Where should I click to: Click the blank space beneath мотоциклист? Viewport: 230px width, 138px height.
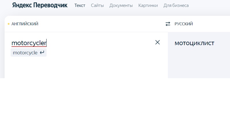(x=198, y=63)
